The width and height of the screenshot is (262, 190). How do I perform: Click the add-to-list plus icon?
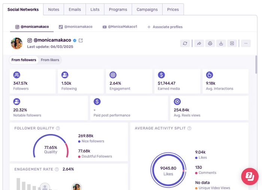pyautogui.click(x=232, y=43)
